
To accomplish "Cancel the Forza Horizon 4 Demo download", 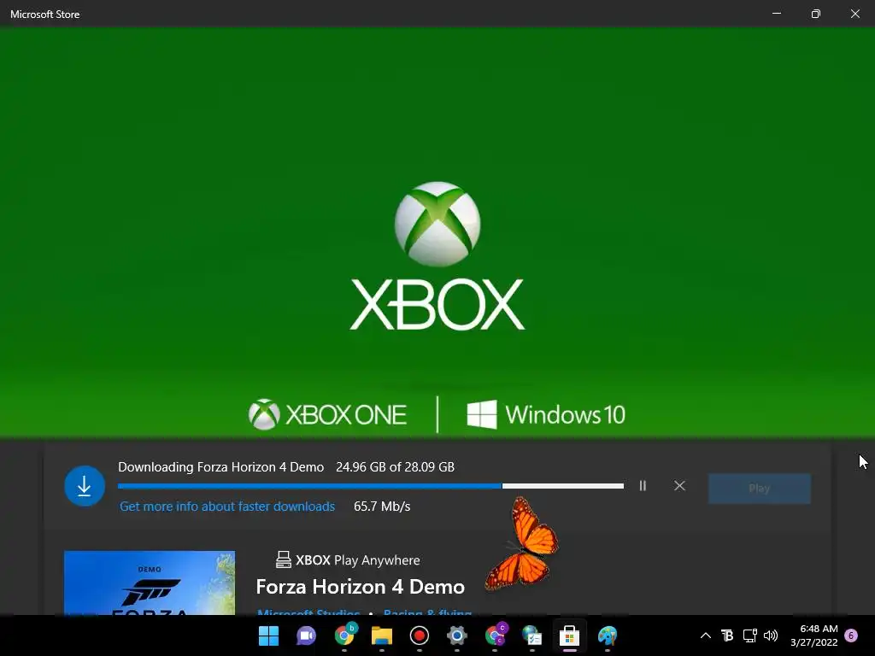I will pos(679,486).
